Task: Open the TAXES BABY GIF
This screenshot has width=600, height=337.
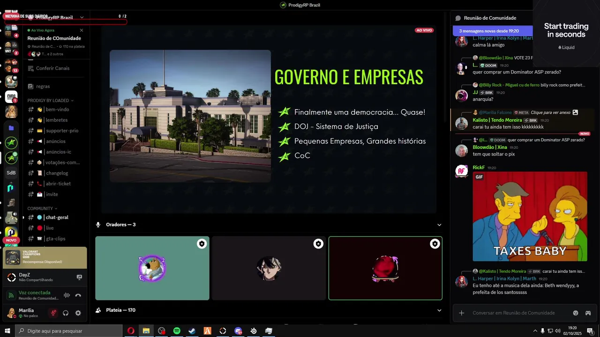Action: click(x=530, y=216)
